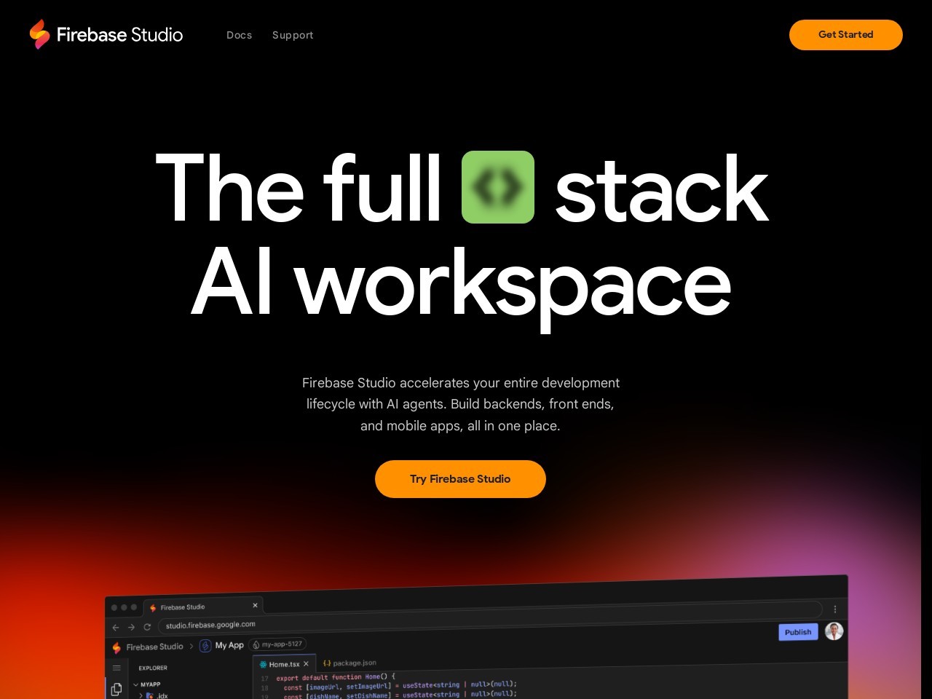Open the browser three-dot menu
932x699 pixels.
coord(834,609)
